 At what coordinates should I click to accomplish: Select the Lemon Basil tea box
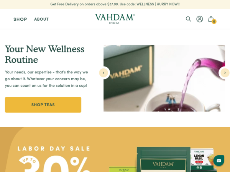pyautogui.click(x=202, y=159)
